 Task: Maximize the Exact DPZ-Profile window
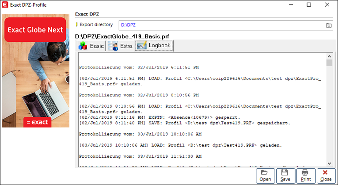(309, 5)
